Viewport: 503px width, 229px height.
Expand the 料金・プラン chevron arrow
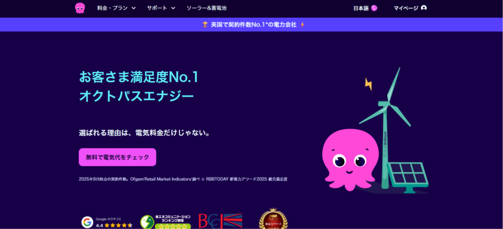(x=134, y=8)
